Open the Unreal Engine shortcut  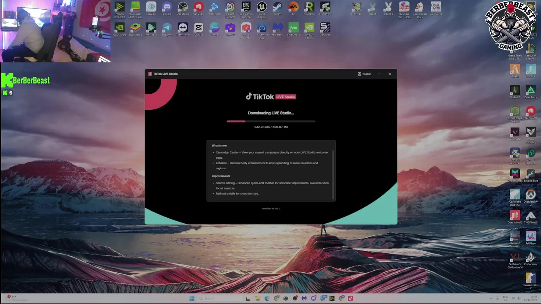point(262,10)
